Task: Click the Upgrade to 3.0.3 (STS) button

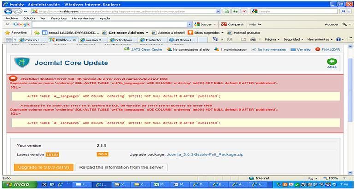Action: pos(44,167)
